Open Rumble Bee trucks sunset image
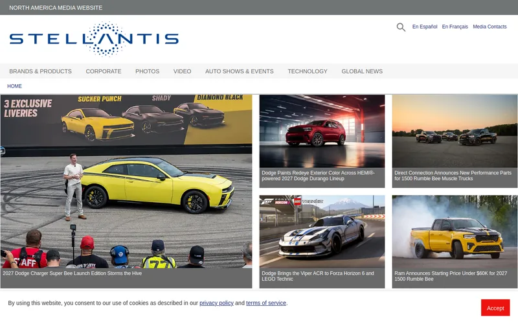The image size is (518, 324). 455,132
